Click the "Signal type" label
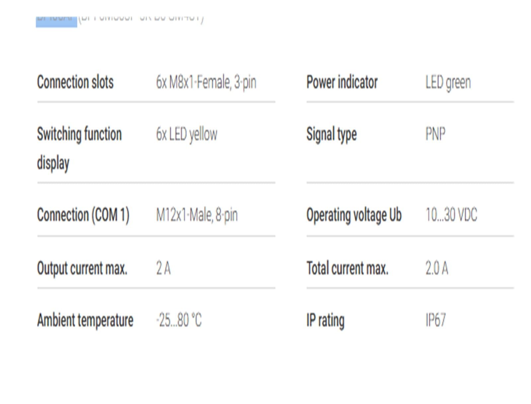 pyautogui.click(x=332, y=134)
